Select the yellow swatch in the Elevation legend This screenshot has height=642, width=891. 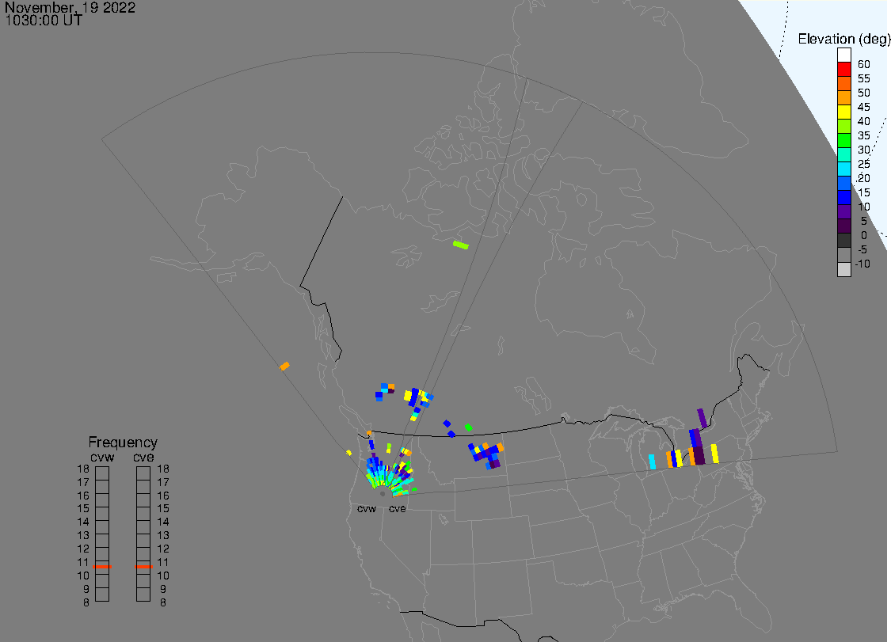point(844,112)
